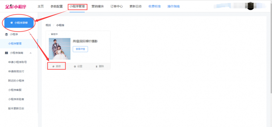Open the 主页 top menu
Screen dimensions: 272x127
point(40,6)
